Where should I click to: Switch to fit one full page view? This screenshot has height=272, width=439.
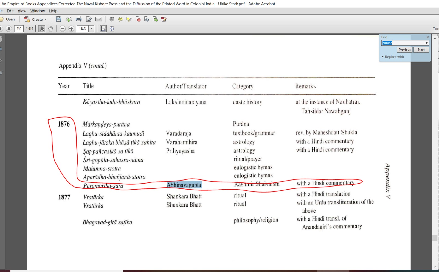click(x=112, y=29)
